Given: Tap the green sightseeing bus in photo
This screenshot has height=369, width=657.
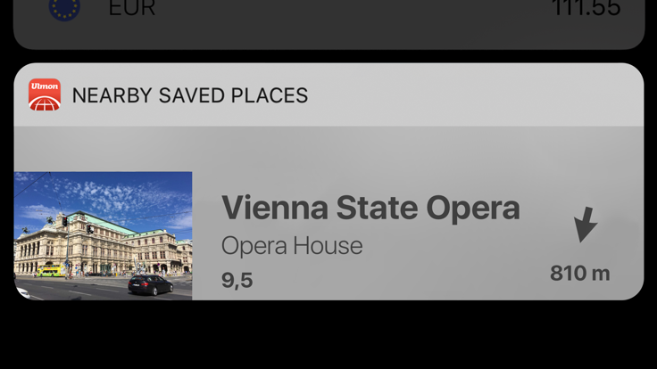Looking at the screenshot, I should point(51,271).
